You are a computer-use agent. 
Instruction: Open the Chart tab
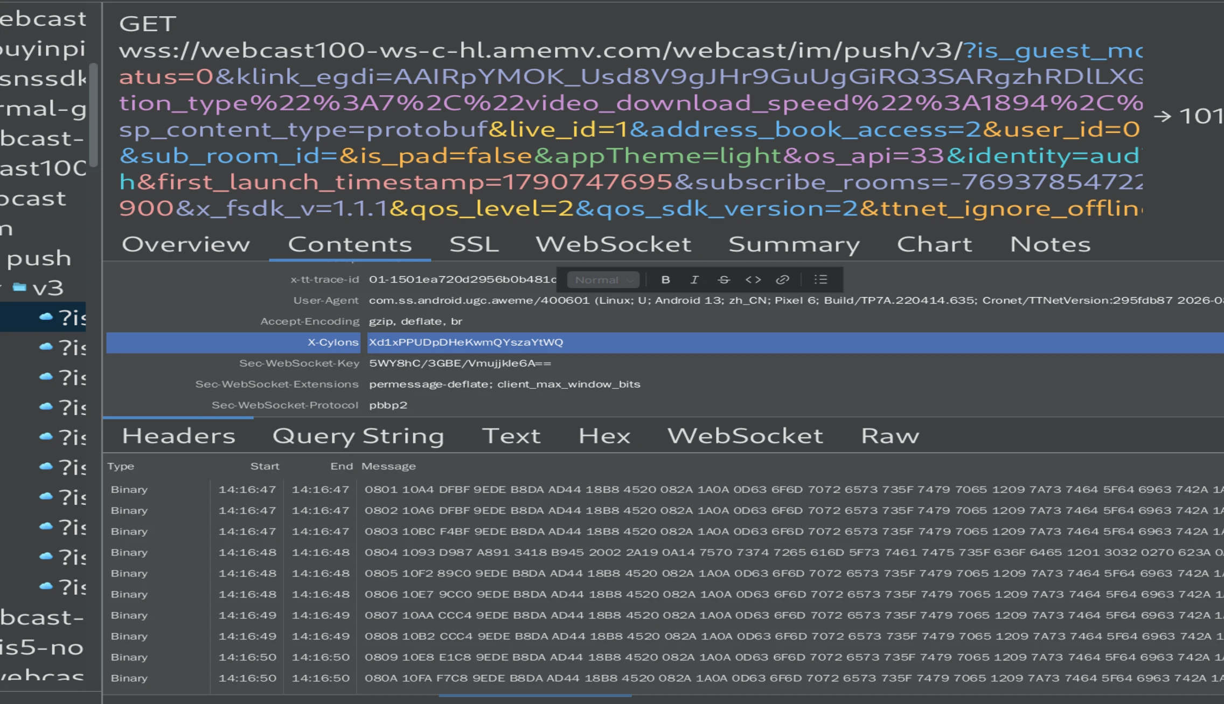pyautogui.click(x=935, y=244)
